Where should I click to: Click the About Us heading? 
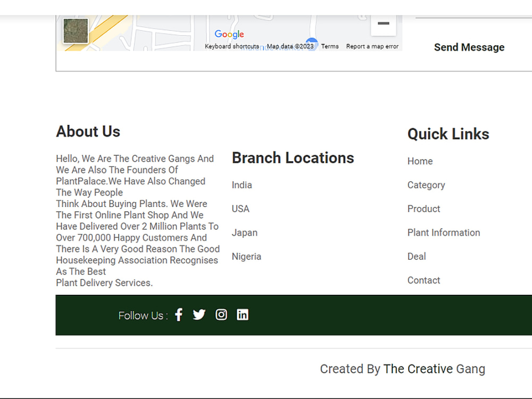click(x=88, y=131)
